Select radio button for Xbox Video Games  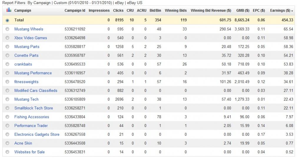7,38
